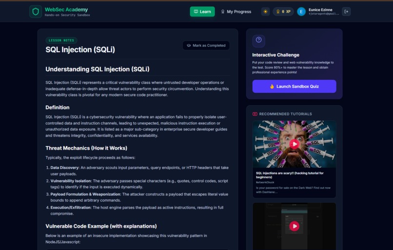Play the SQL injections are scary video
The image size is (393, 250).
294,144
